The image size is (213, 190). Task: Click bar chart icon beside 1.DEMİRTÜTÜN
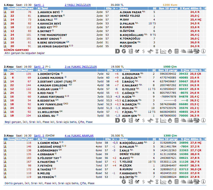pyautogui.click(x=5, y=74)
